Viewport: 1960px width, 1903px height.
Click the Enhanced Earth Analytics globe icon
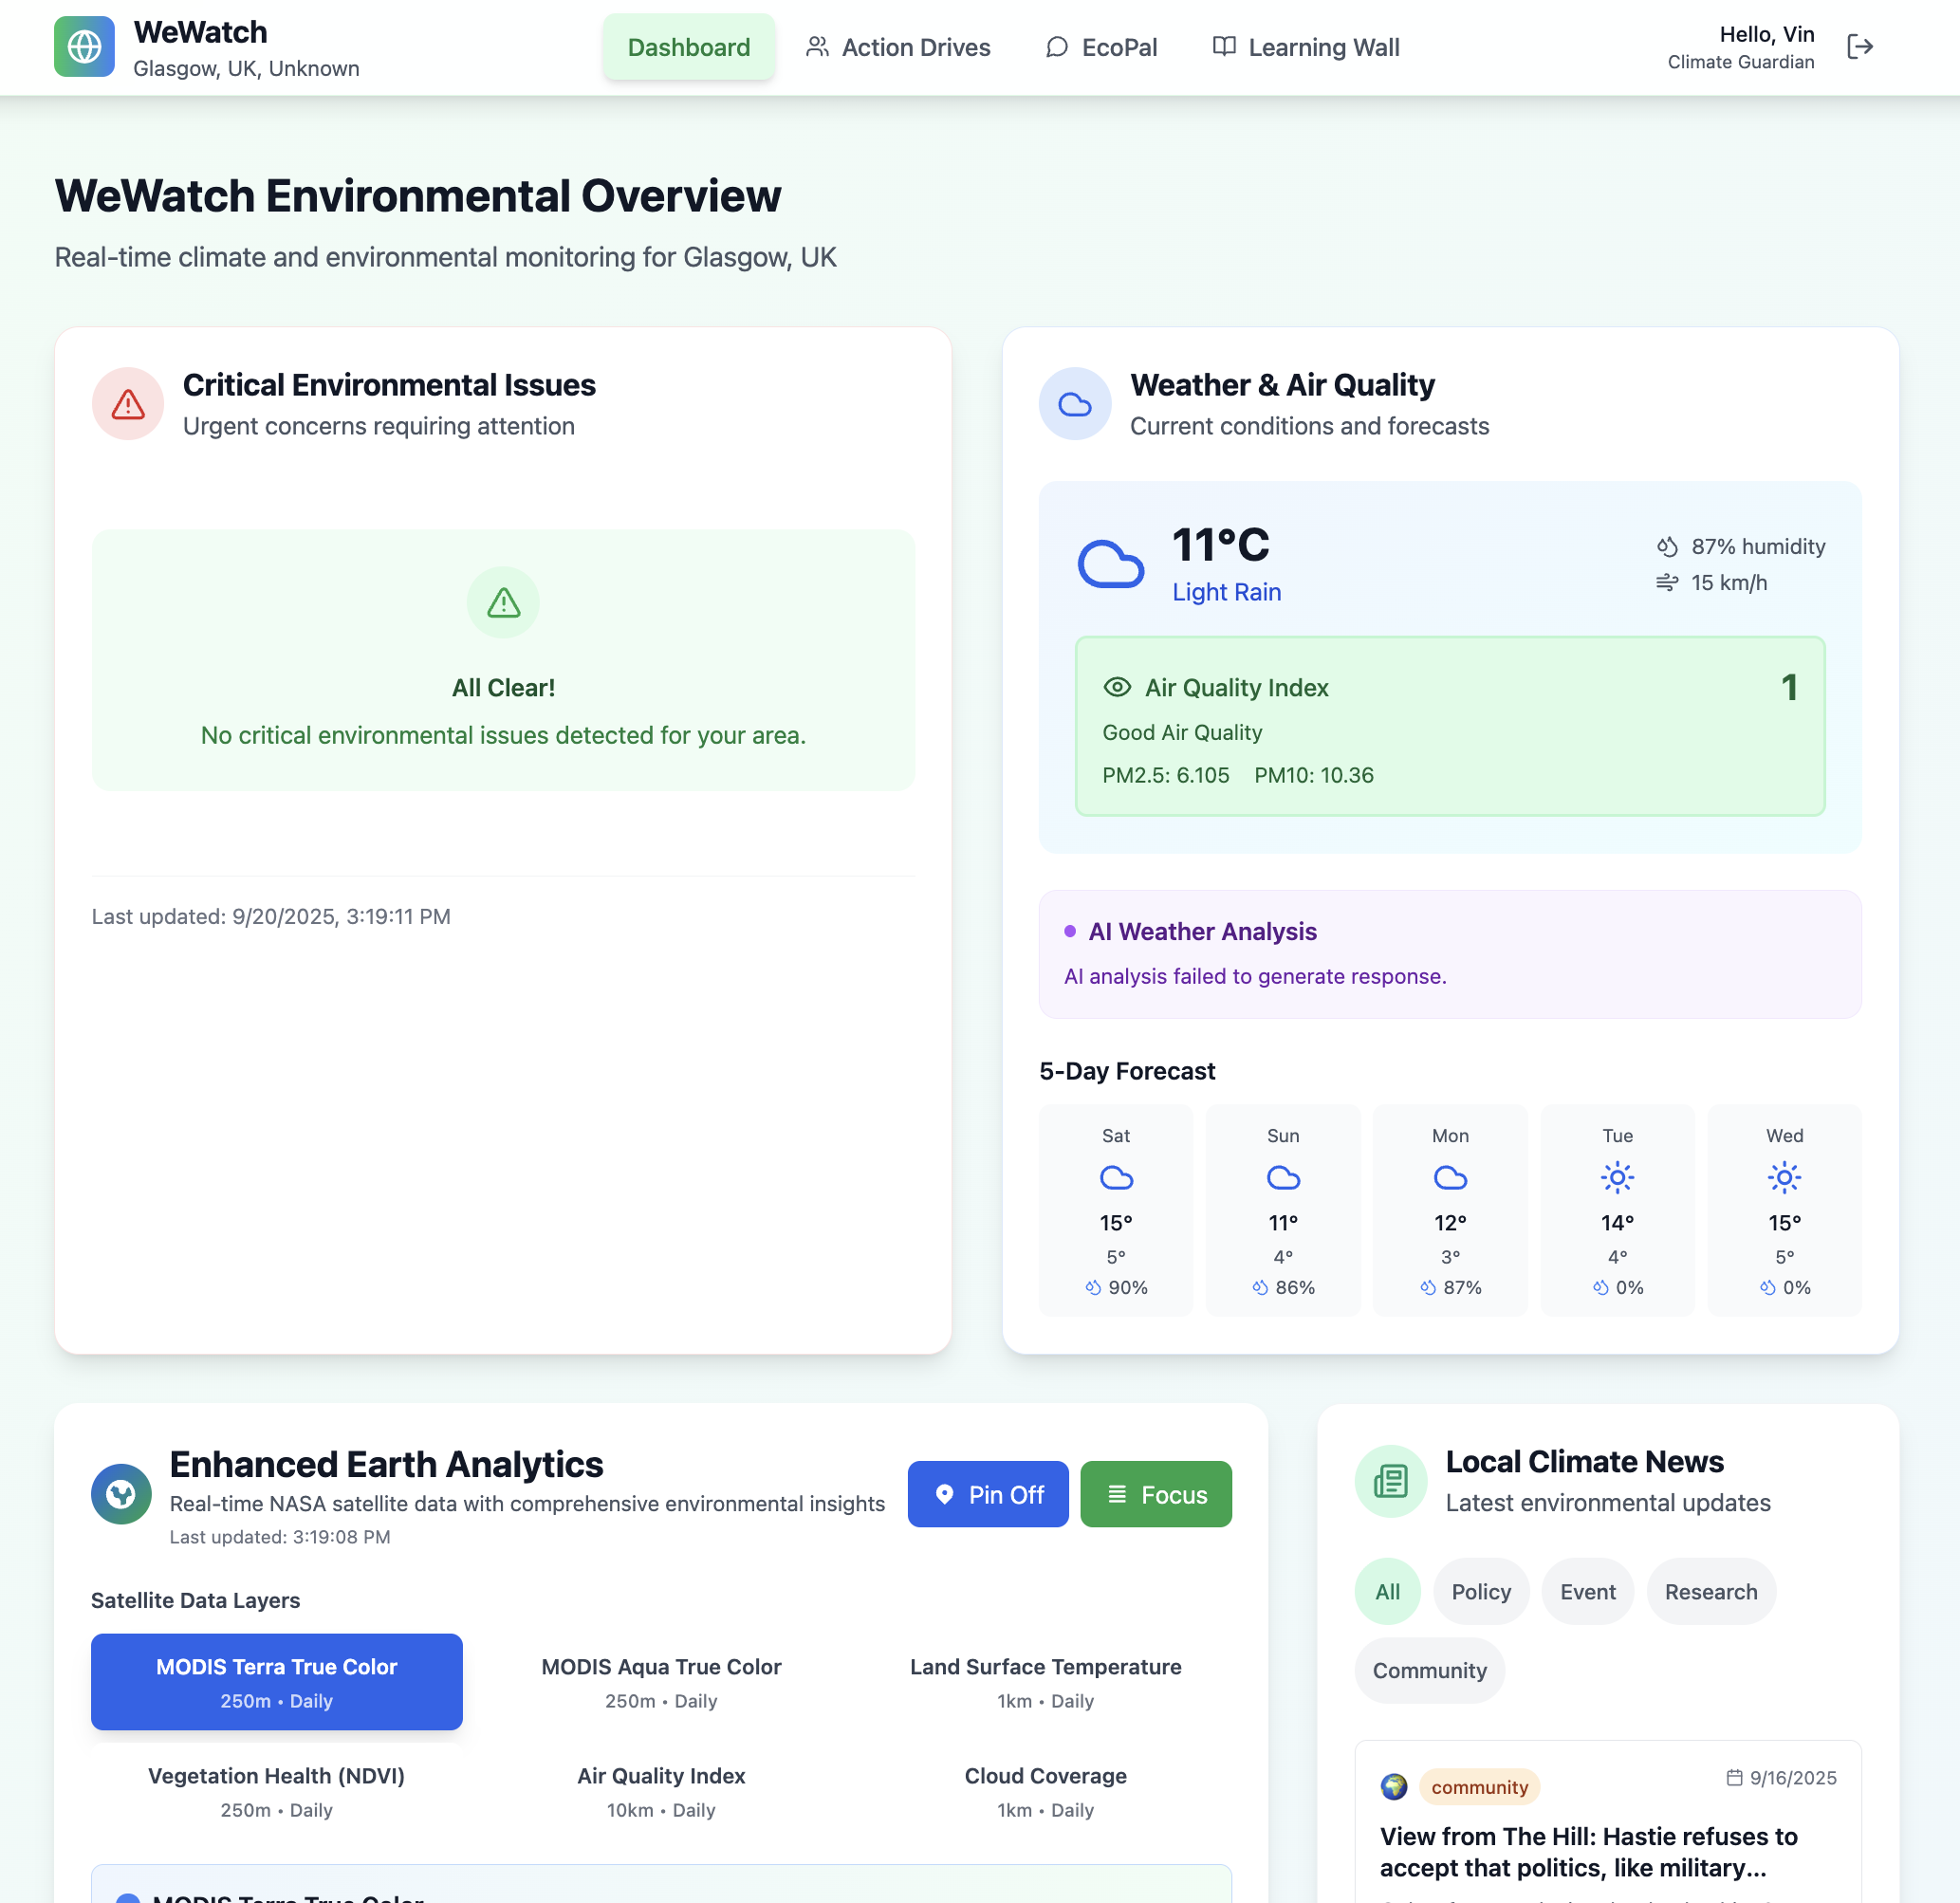(121, 1494)
